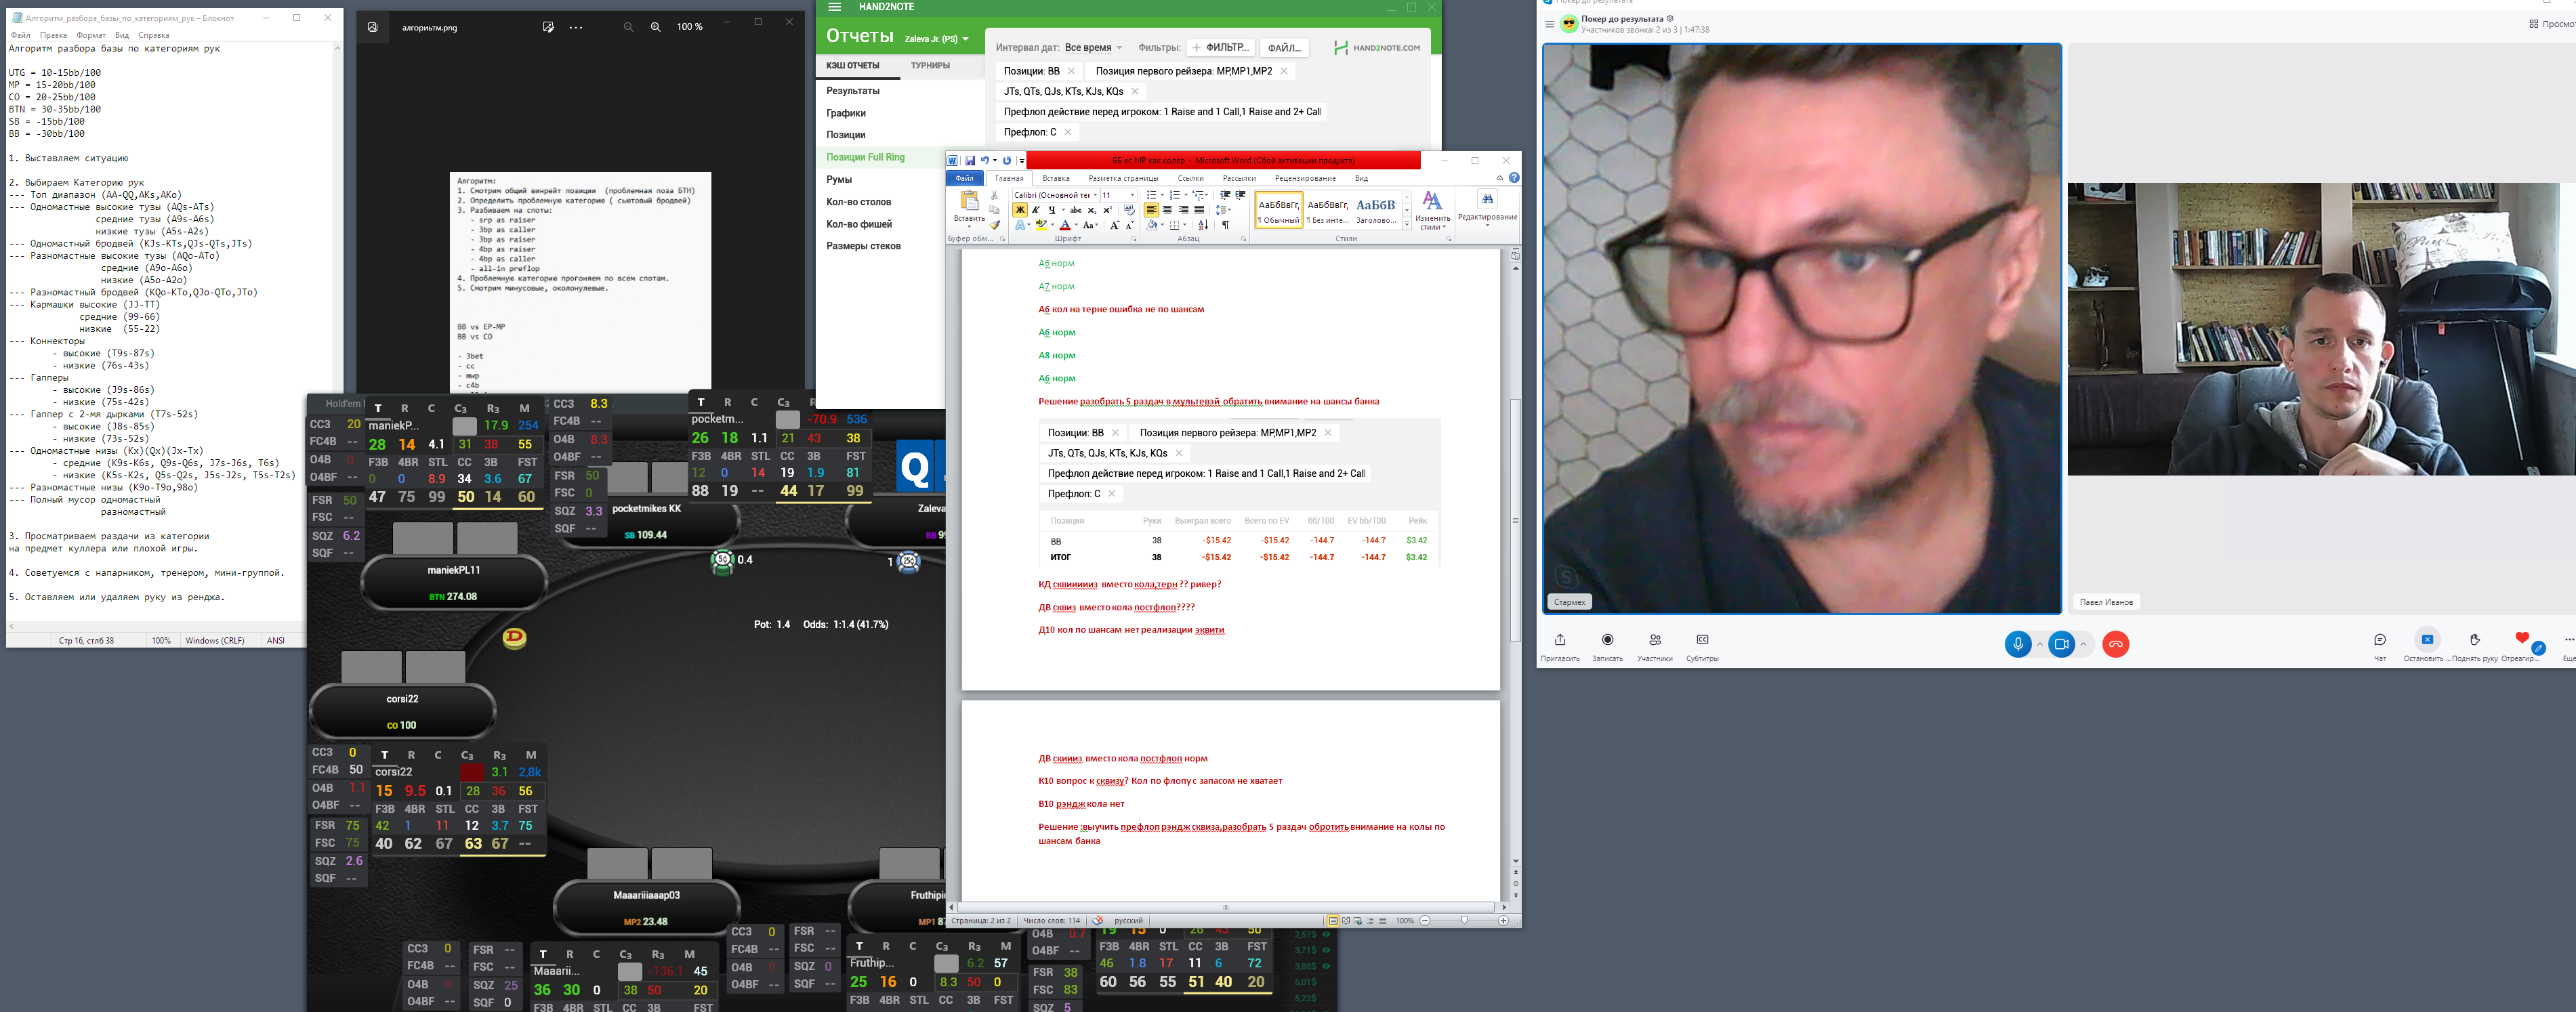Open Все время date interval dropdown
The width and height of the screenshot is (2576, 1012).
coord(1093,48)
